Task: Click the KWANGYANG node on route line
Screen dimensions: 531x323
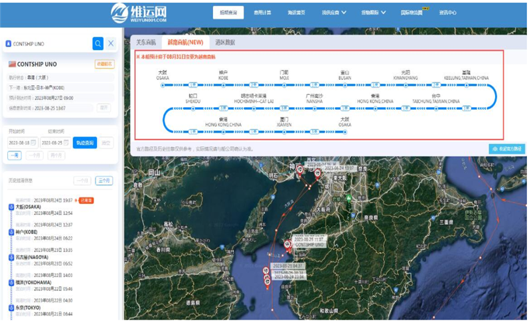Action: pos(406,86)
